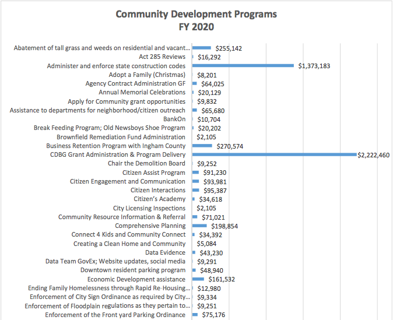The height and width of the screenshot is (320, 393).
Task: Select the BankOn category label
Action: [174, 119]
